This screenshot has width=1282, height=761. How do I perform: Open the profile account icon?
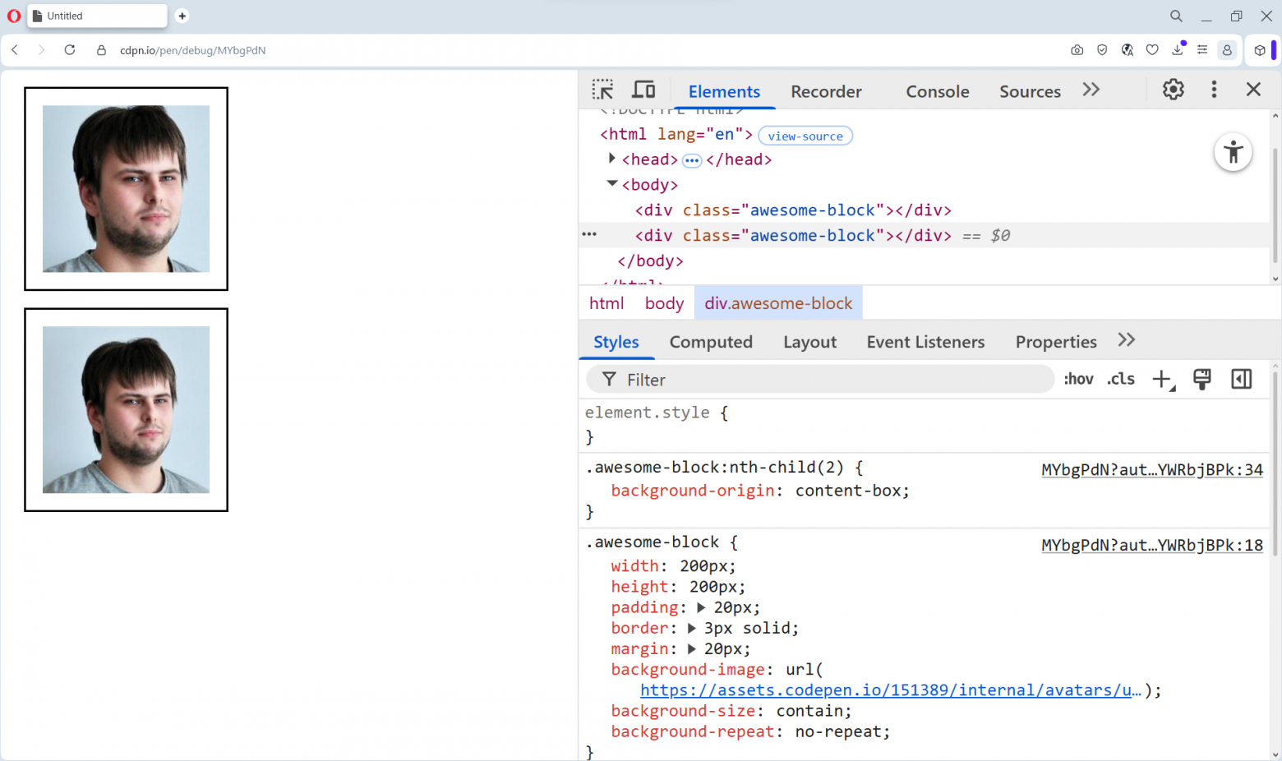1227,50
